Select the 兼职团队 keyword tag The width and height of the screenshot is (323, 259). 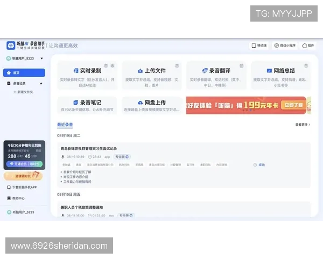tap(206, 165)
